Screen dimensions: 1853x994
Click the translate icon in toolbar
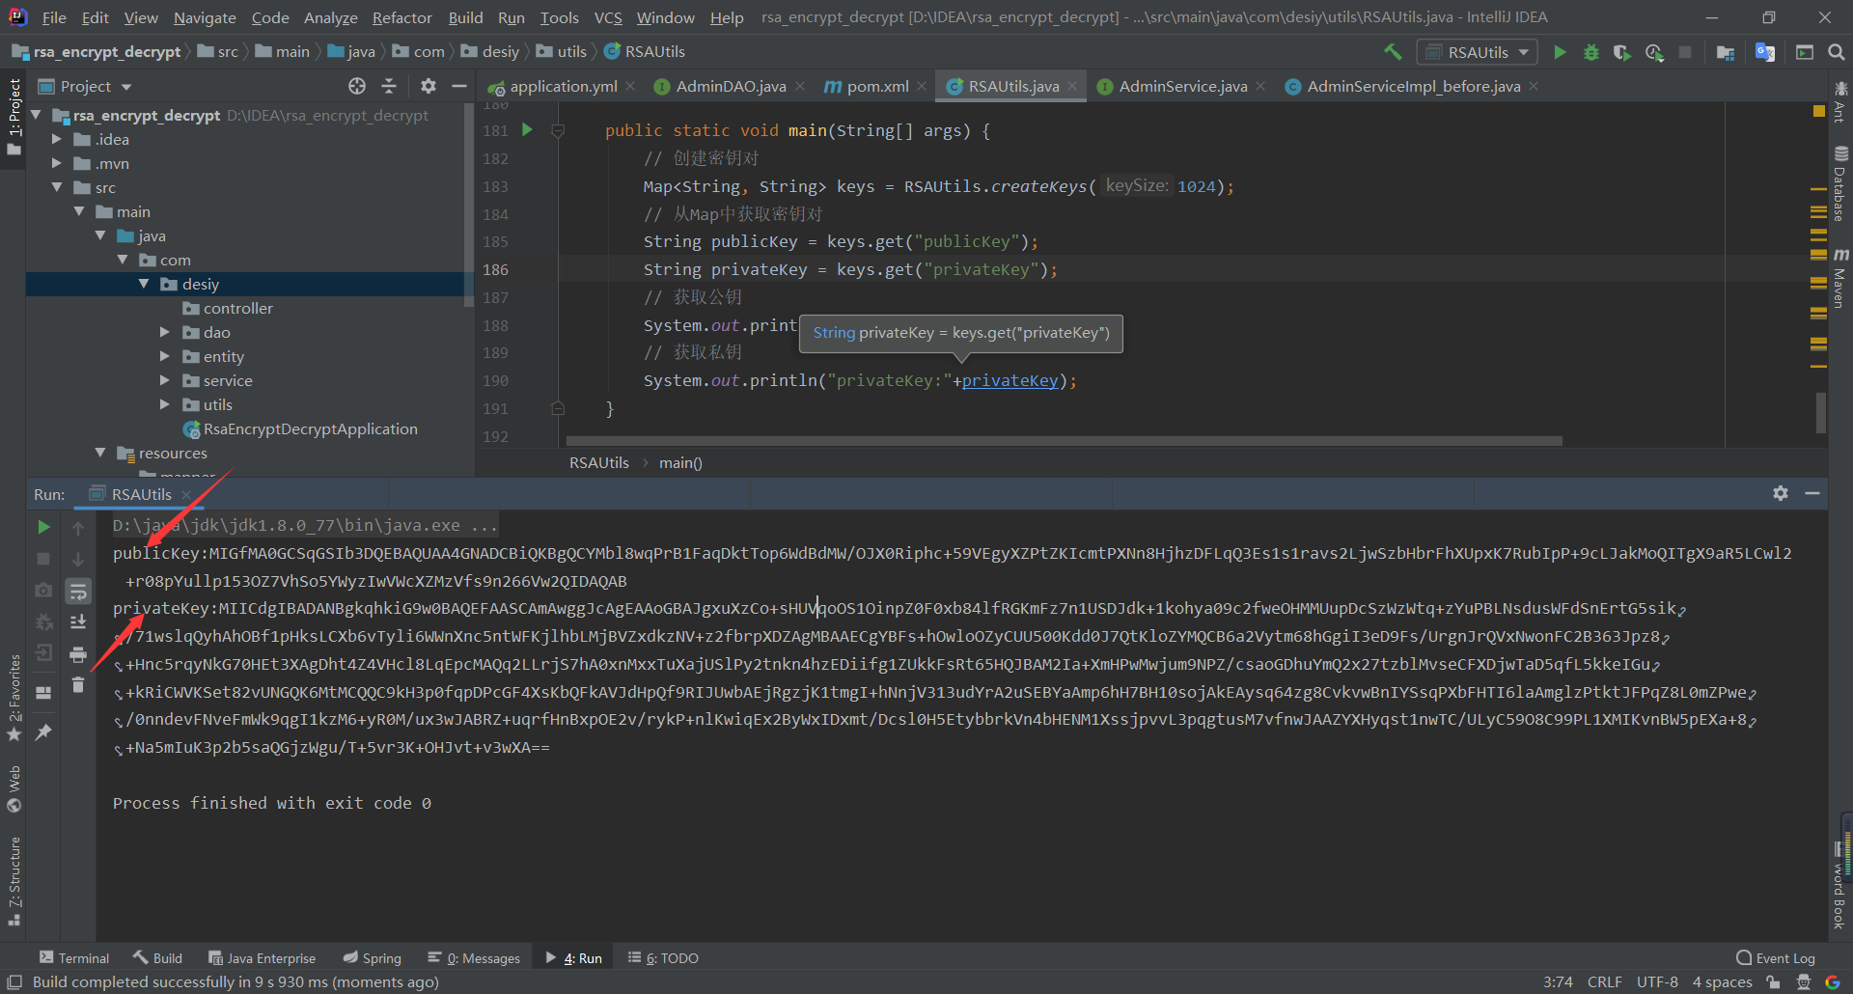(x=1765, y=52)
